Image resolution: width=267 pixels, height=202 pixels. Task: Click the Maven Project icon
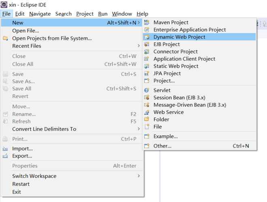146,22
